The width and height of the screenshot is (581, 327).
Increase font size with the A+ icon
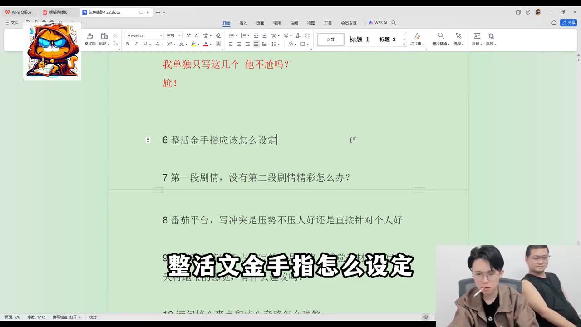coord(188,35)
